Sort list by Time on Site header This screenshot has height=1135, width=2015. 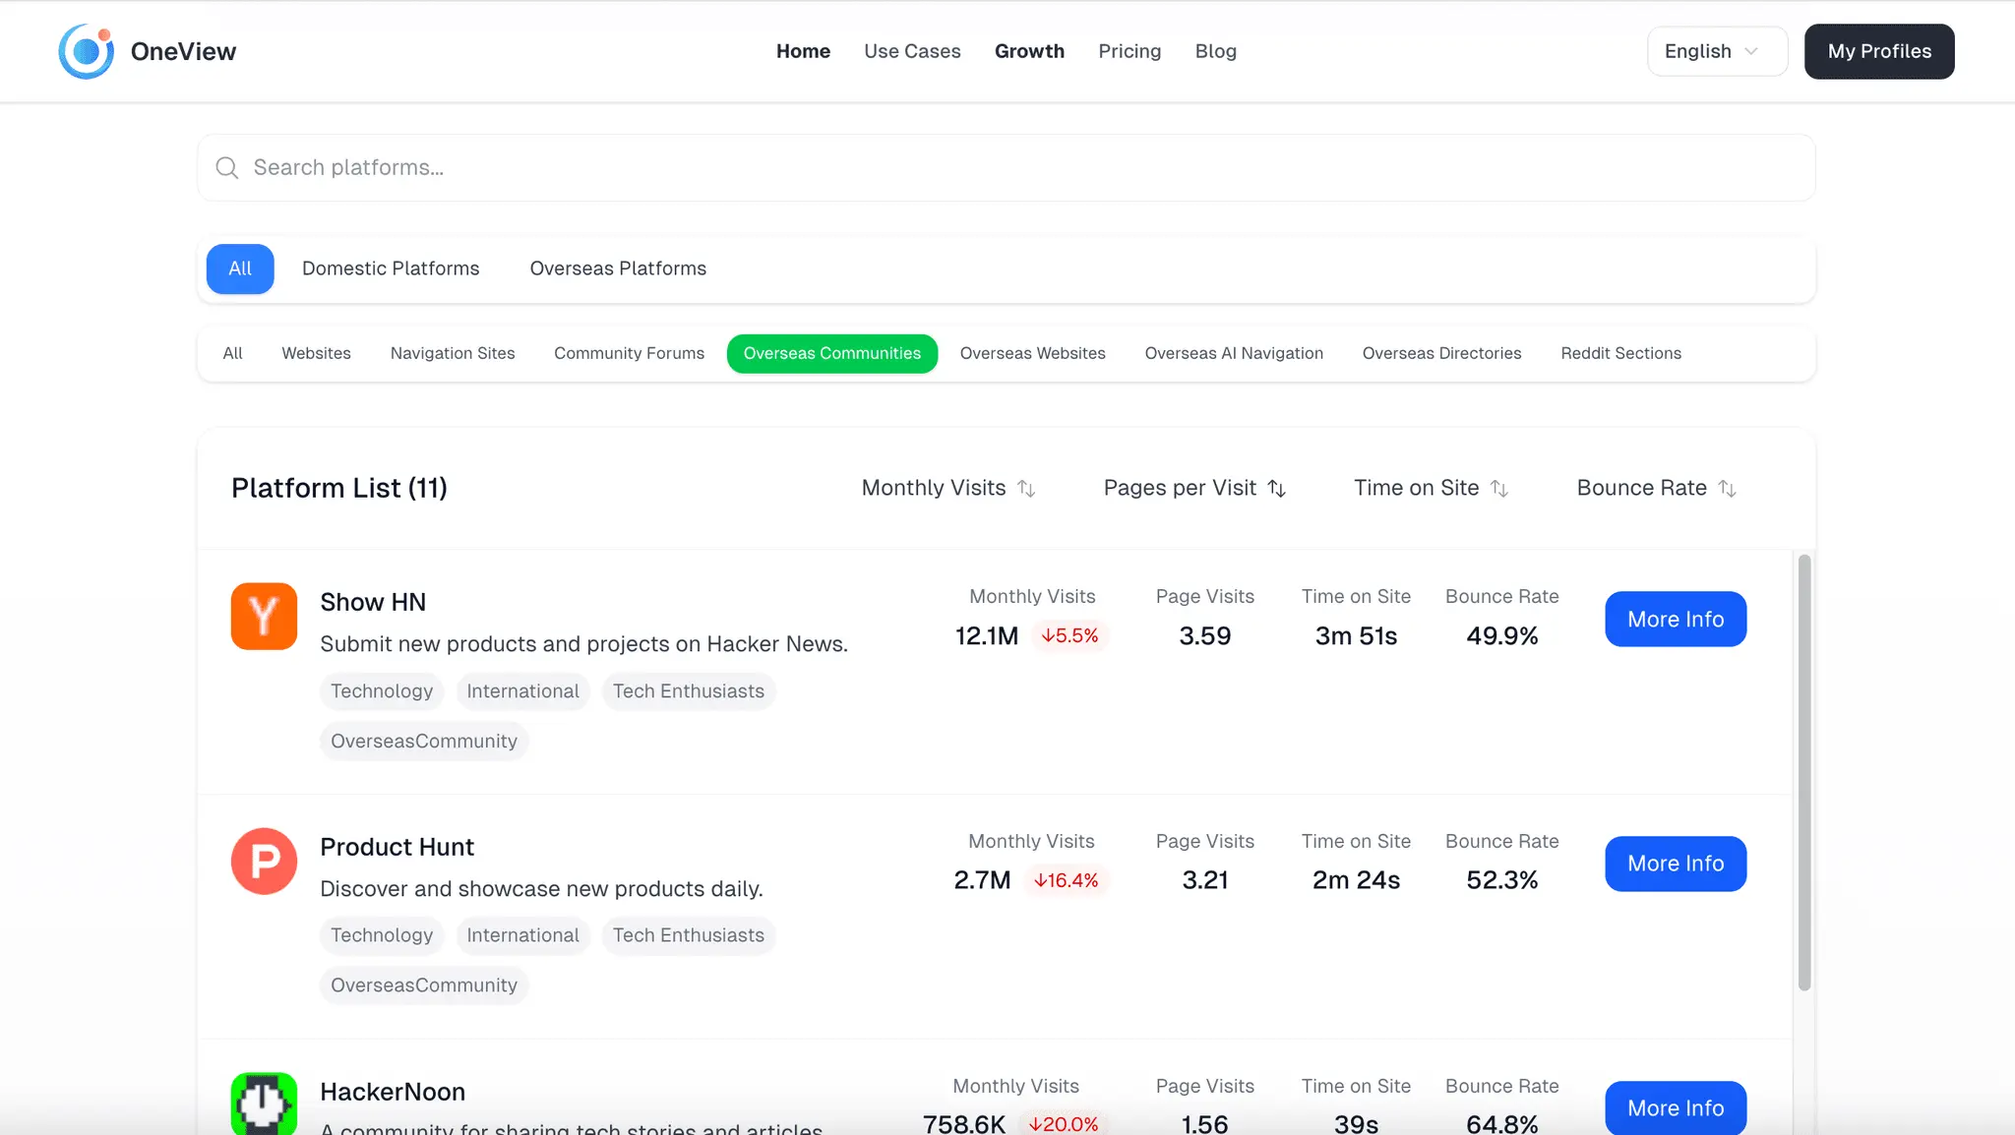[x=1431, y=488]
